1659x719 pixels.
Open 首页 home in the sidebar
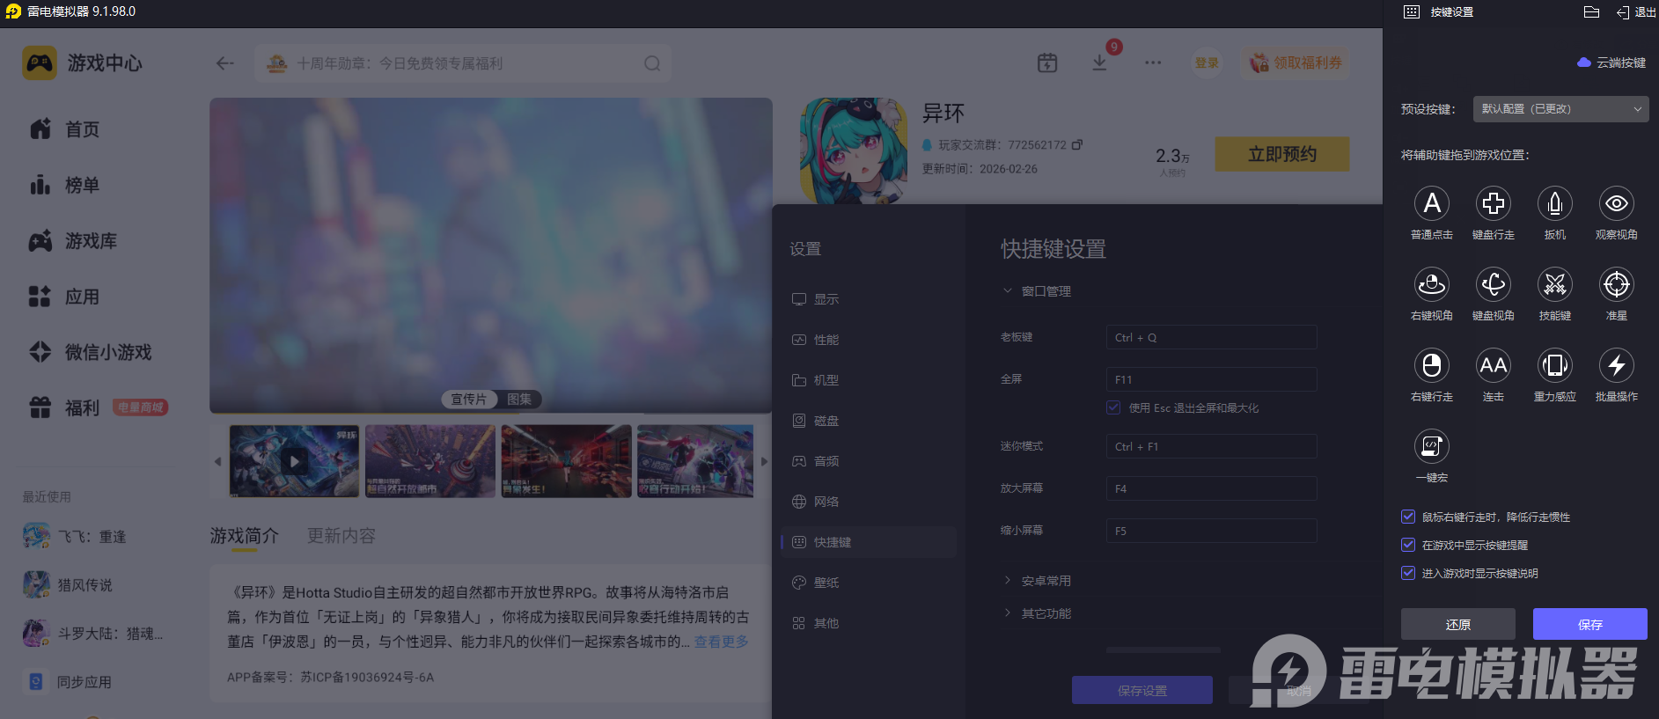[x=65, y=129]
